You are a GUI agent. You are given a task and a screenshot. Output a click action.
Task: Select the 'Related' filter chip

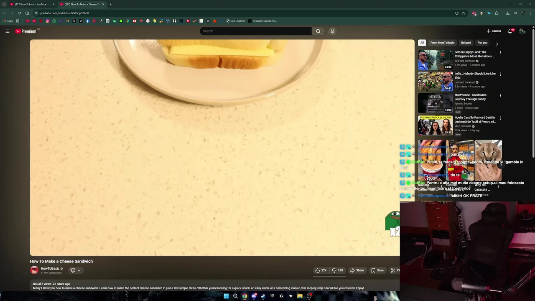(x=466, y=43)
